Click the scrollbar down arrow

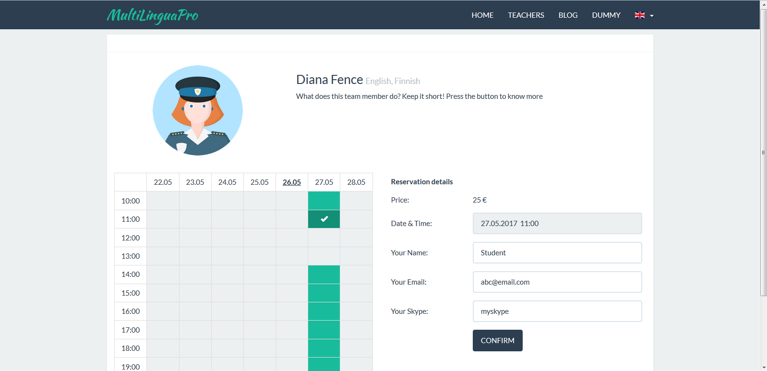point(764,367)
